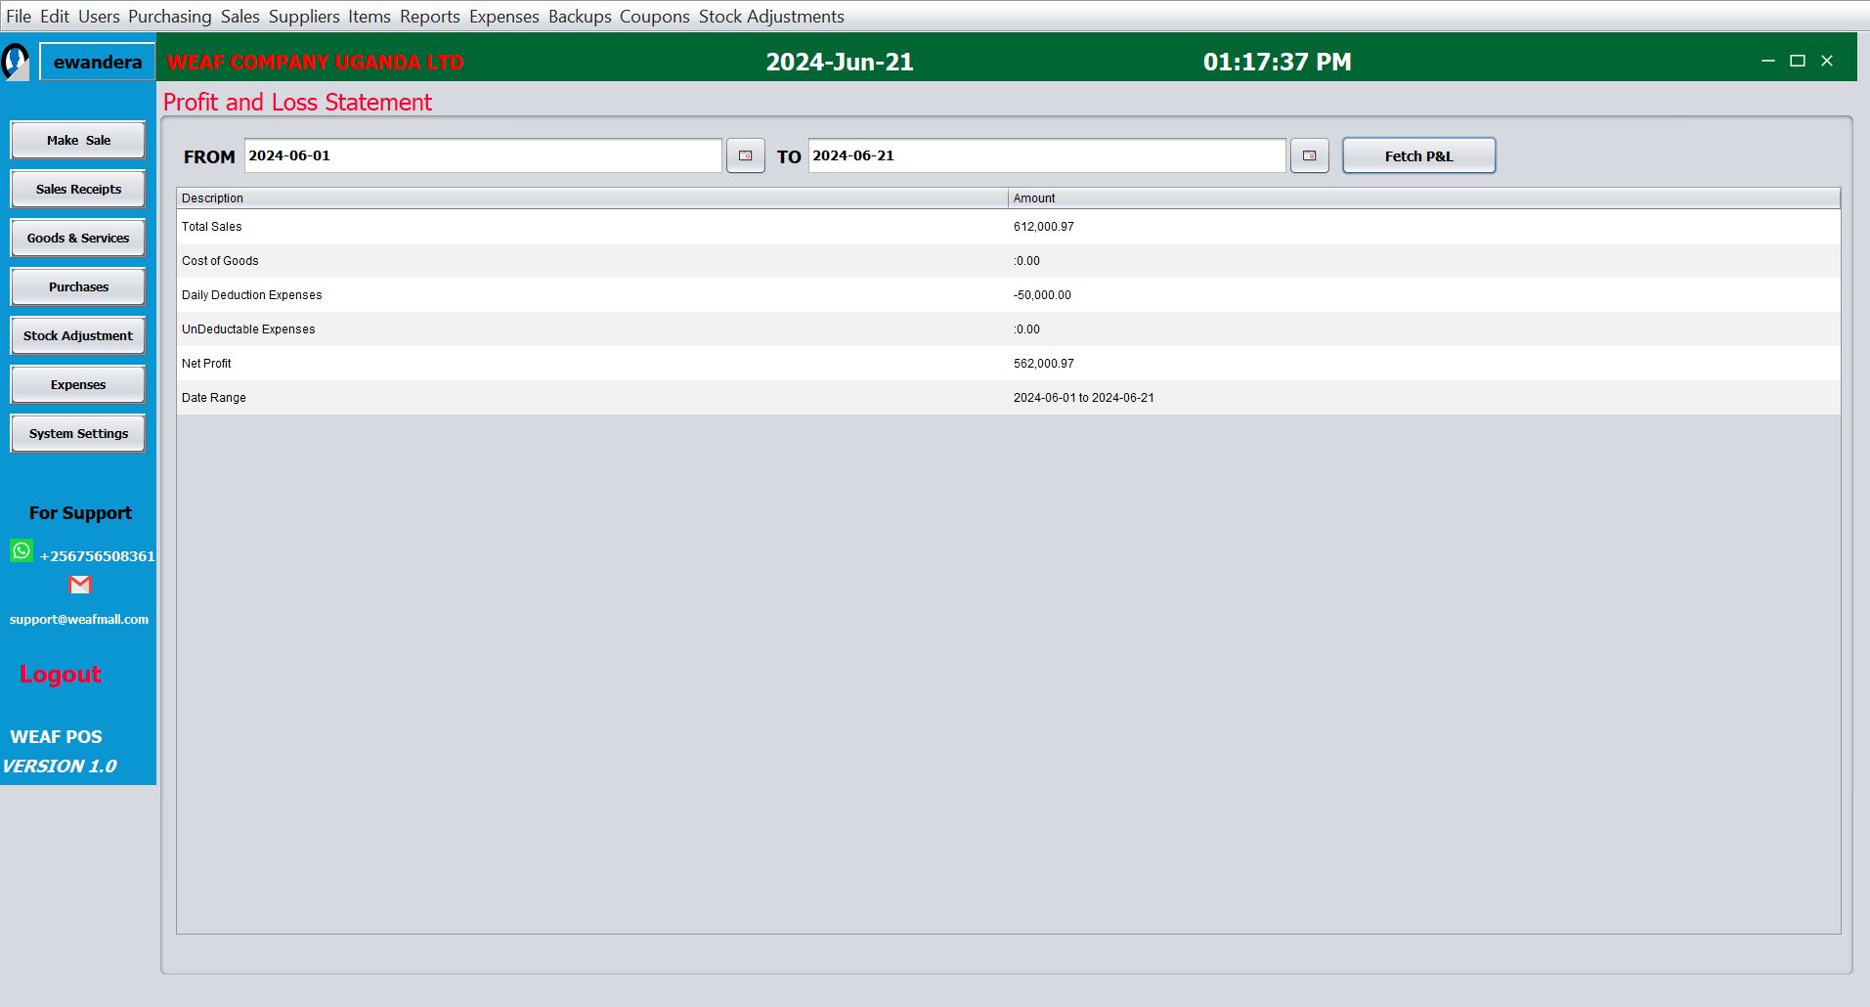Open the Purchasing menu

(169, 17)
